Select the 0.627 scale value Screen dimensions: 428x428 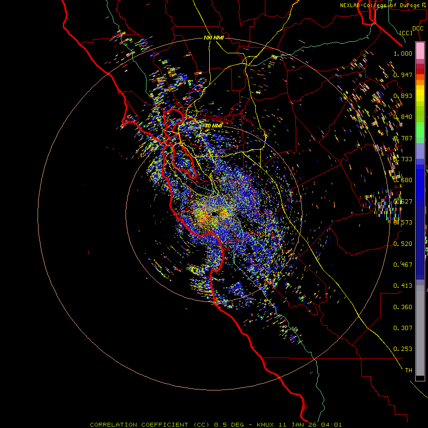[x=403, y=202]
